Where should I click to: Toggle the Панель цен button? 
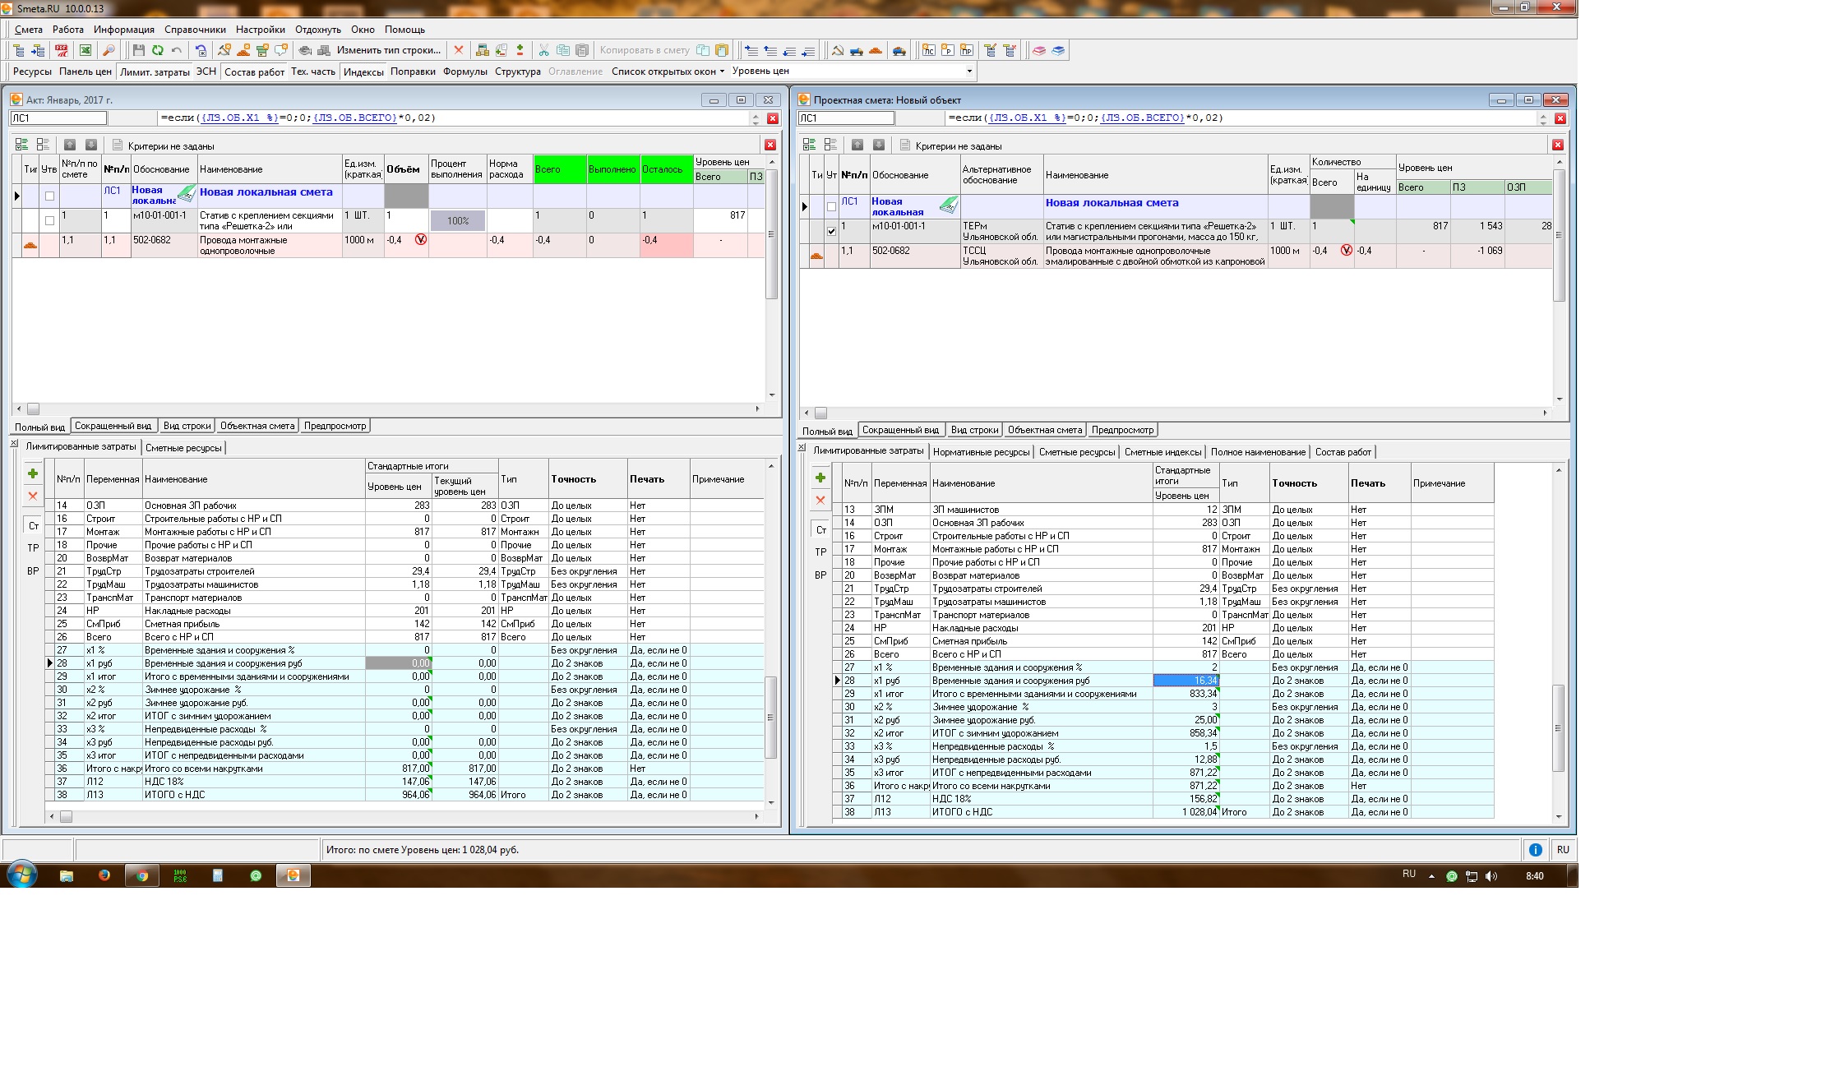tap(86, 72)
